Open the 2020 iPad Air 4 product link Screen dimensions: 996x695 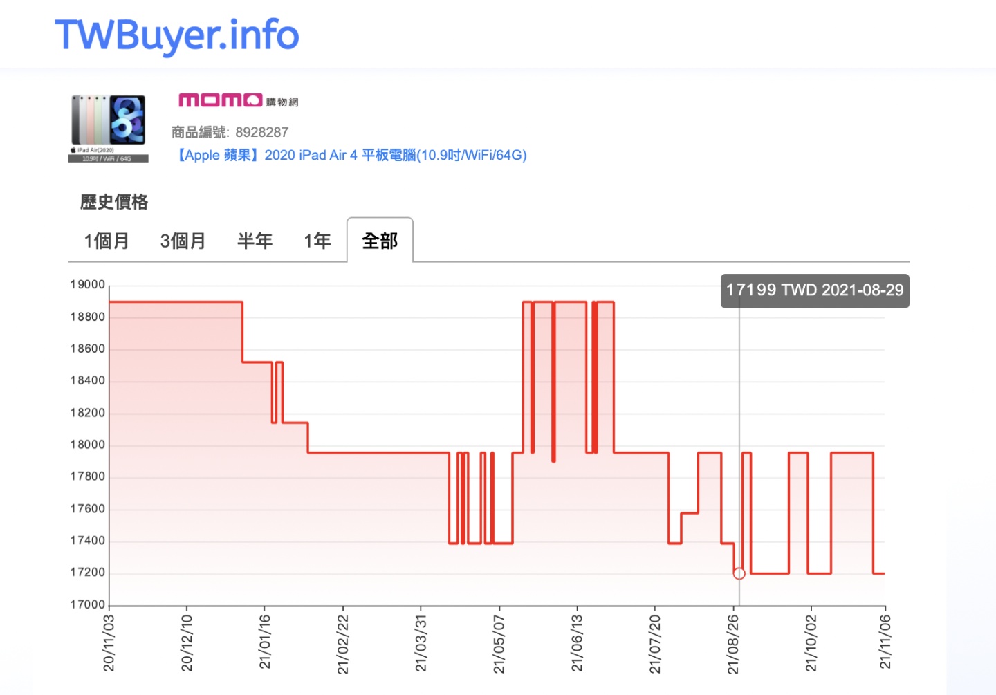(x=352, y=155)
